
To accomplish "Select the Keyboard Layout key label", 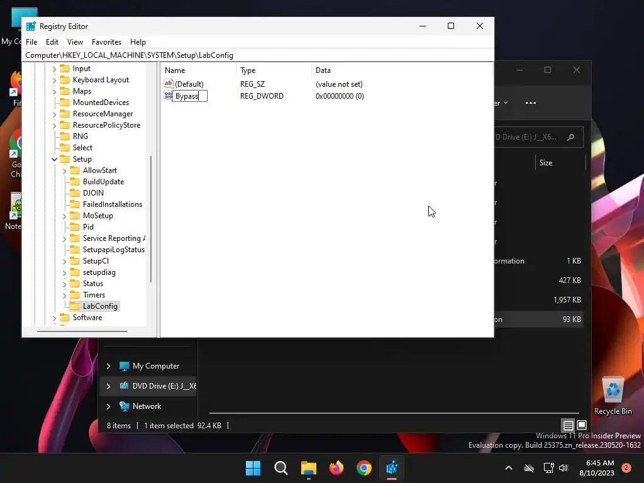I will [101, 80].
